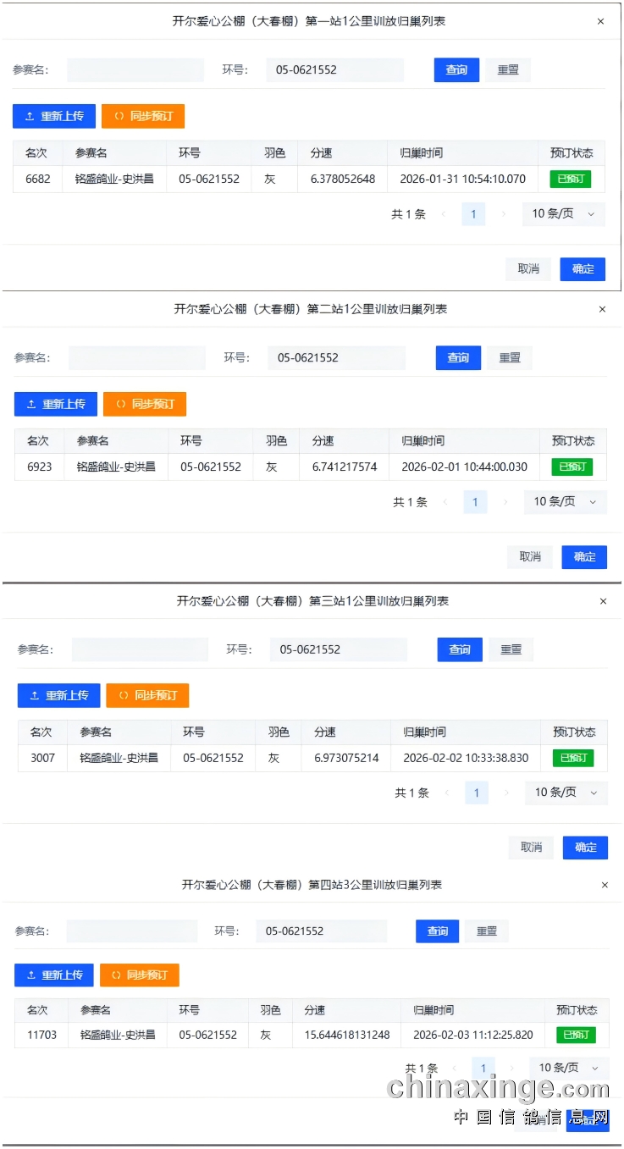Screen dimensions: 624x1149
Task: Click the 已预订 status badge in the 第一站 table
Action: (570, 180)
